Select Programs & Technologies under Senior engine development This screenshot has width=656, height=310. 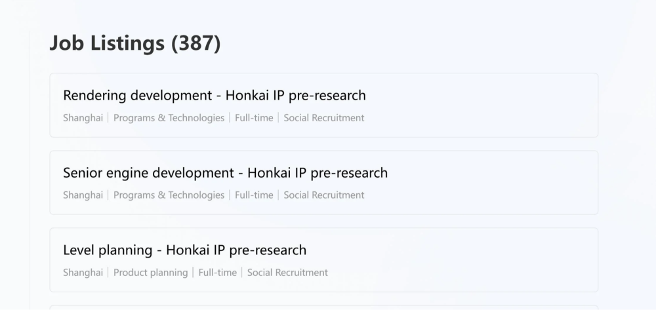(x=169, y=195)
